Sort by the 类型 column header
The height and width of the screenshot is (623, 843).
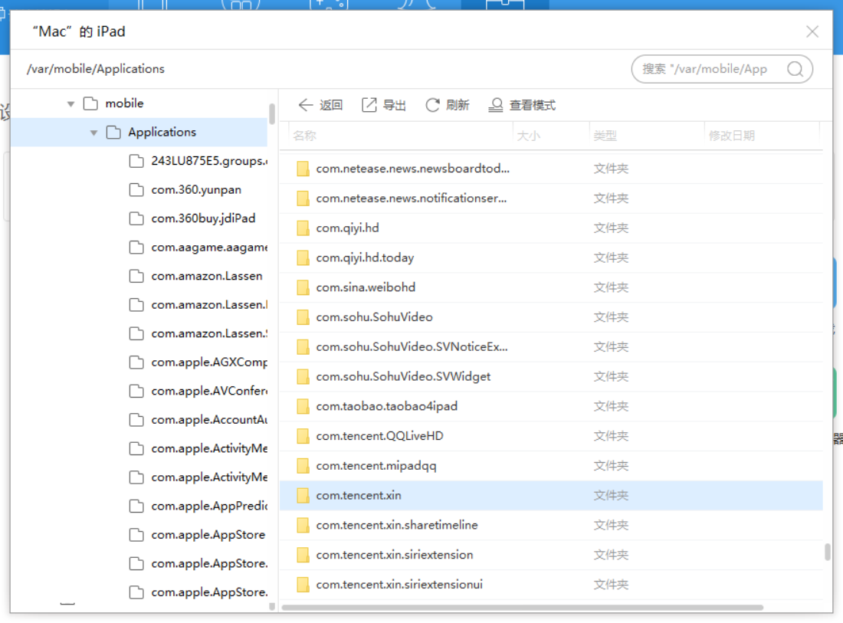[x=605, y=136]
